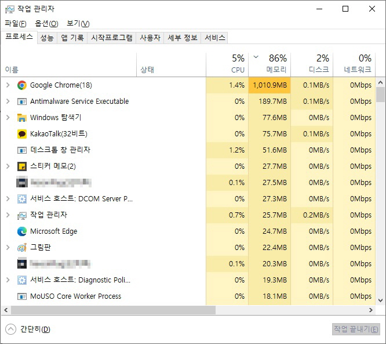This screenshot has height=344, width=386.
Task: Click the MoUSO Core Worker Process icon
Action: coord(22,296)
